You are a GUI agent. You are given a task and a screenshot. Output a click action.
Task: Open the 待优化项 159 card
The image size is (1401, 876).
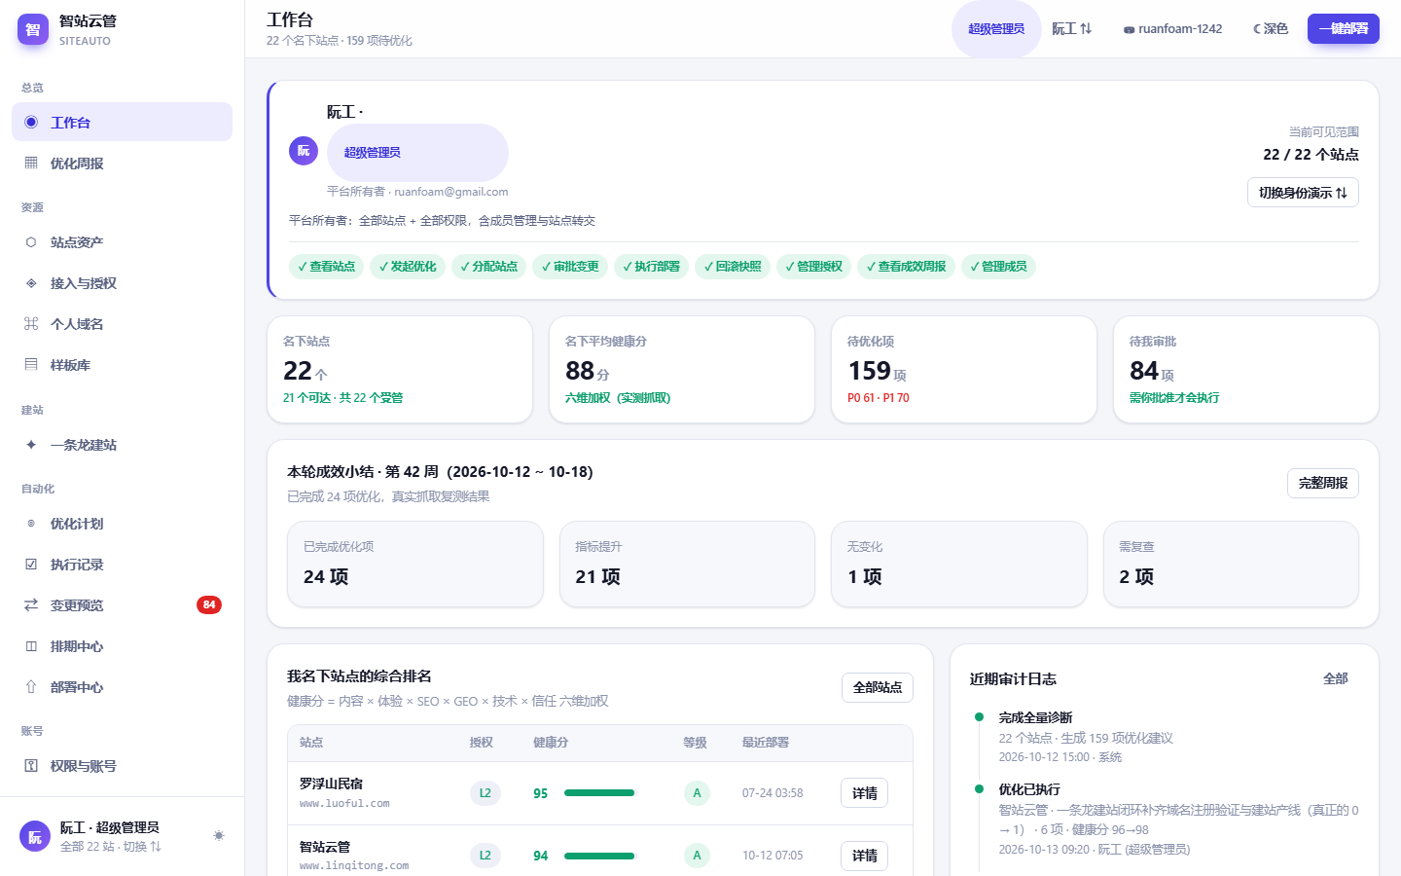pyautogui.click(x=964, y=370)
